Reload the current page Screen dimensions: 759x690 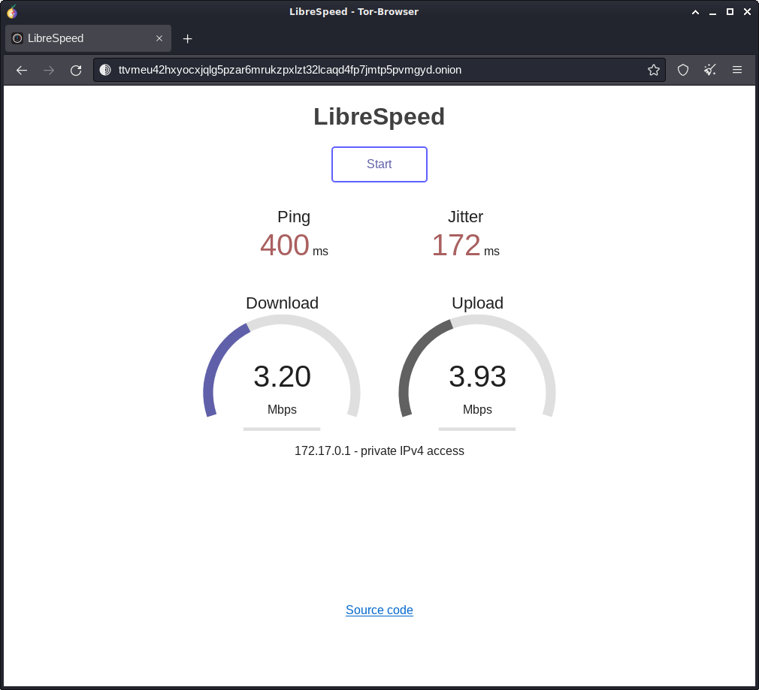[76, 71]
